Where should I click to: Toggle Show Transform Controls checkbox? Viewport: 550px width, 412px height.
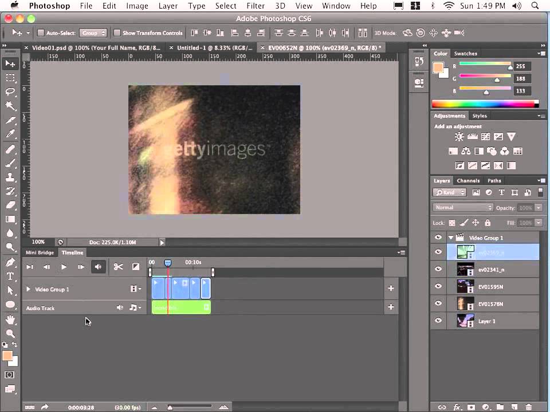[x=117, y=33]
